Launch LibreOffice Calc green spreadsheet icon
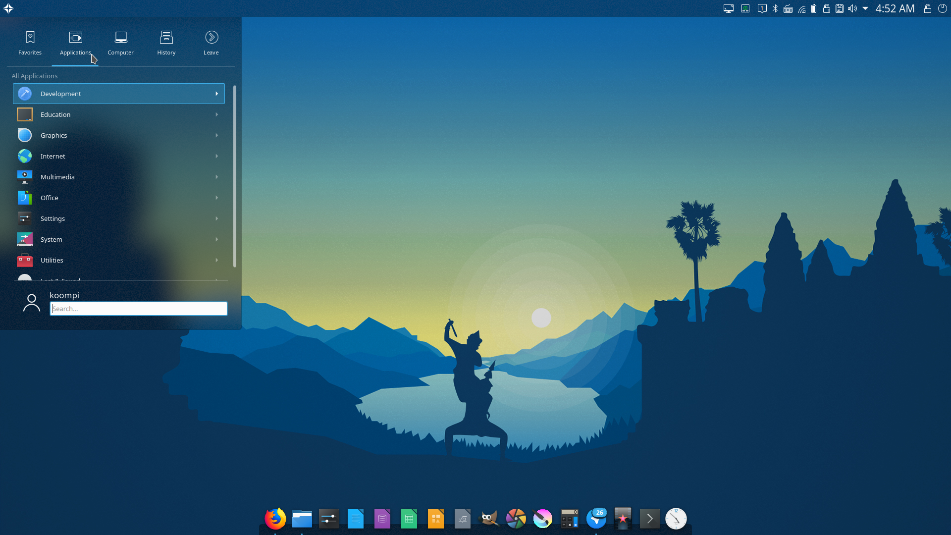This screenshot has height=535, width=951. 409,519
